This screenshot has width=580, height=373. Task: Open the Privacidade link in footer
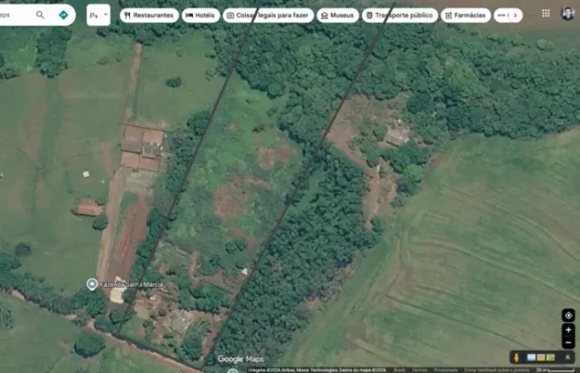click(446, 370)
